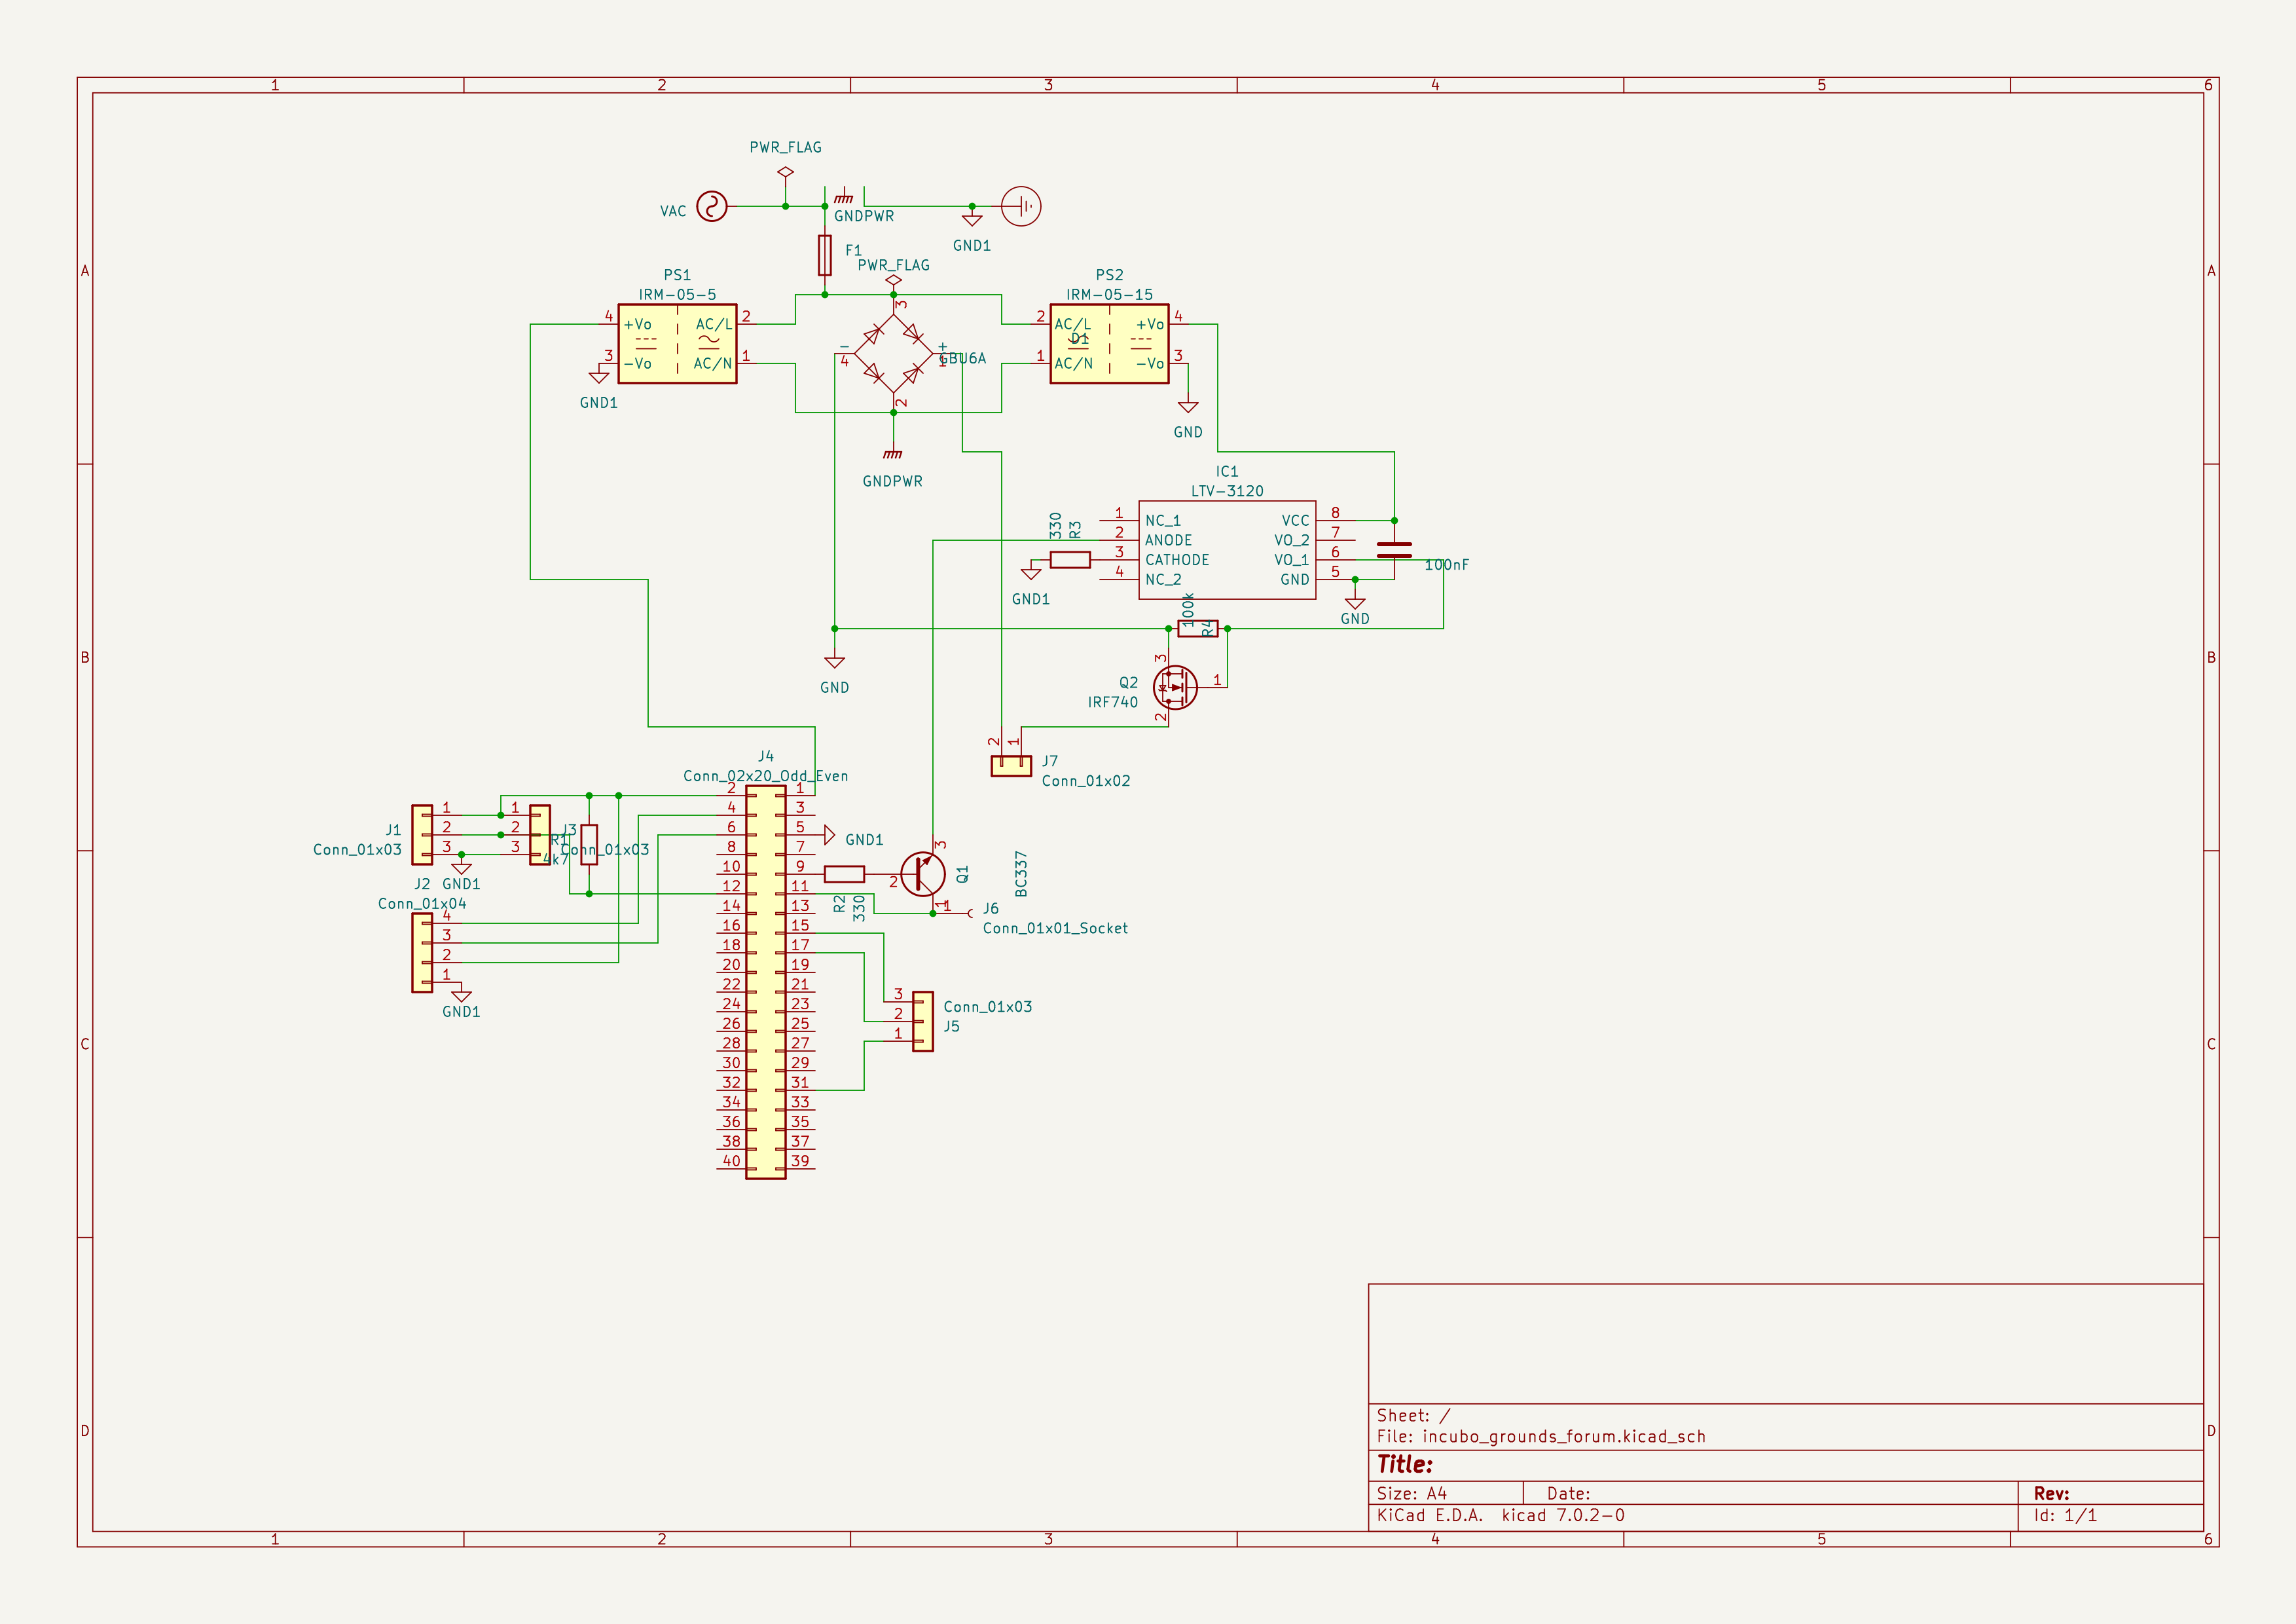Click the 'LTV-3120' value text

1227,491
